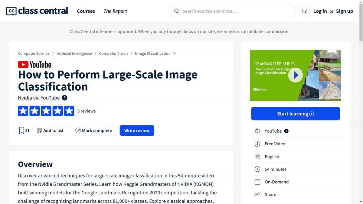Click Log in
Screen dimensions: 363x204
[x=320, y=11]
